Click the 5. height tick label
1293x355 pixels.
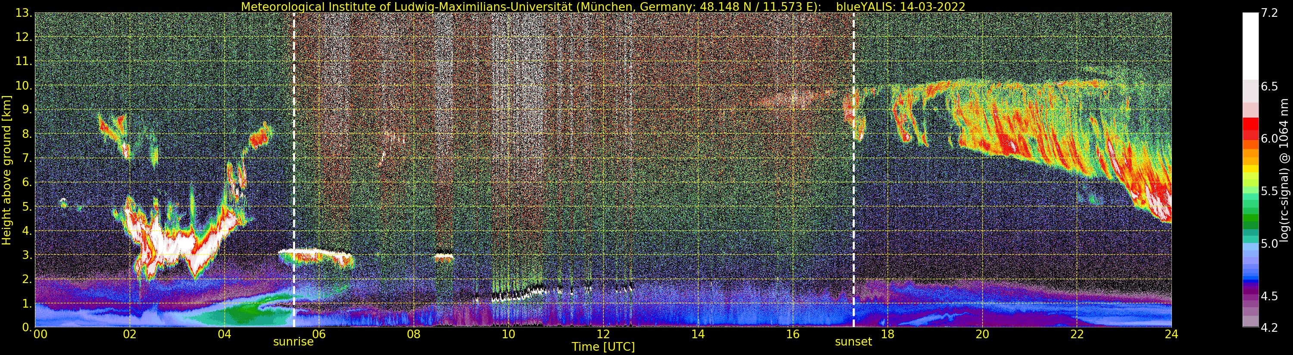click(x=28, y=206)
